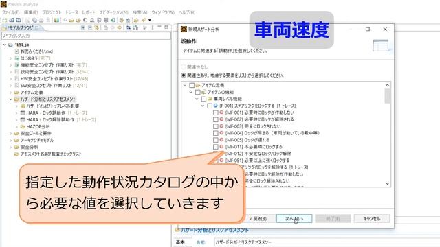440x247 pixels.
Task: Click the yellow oval icon in Model Browser toolbar
Action: click(120, 27)
